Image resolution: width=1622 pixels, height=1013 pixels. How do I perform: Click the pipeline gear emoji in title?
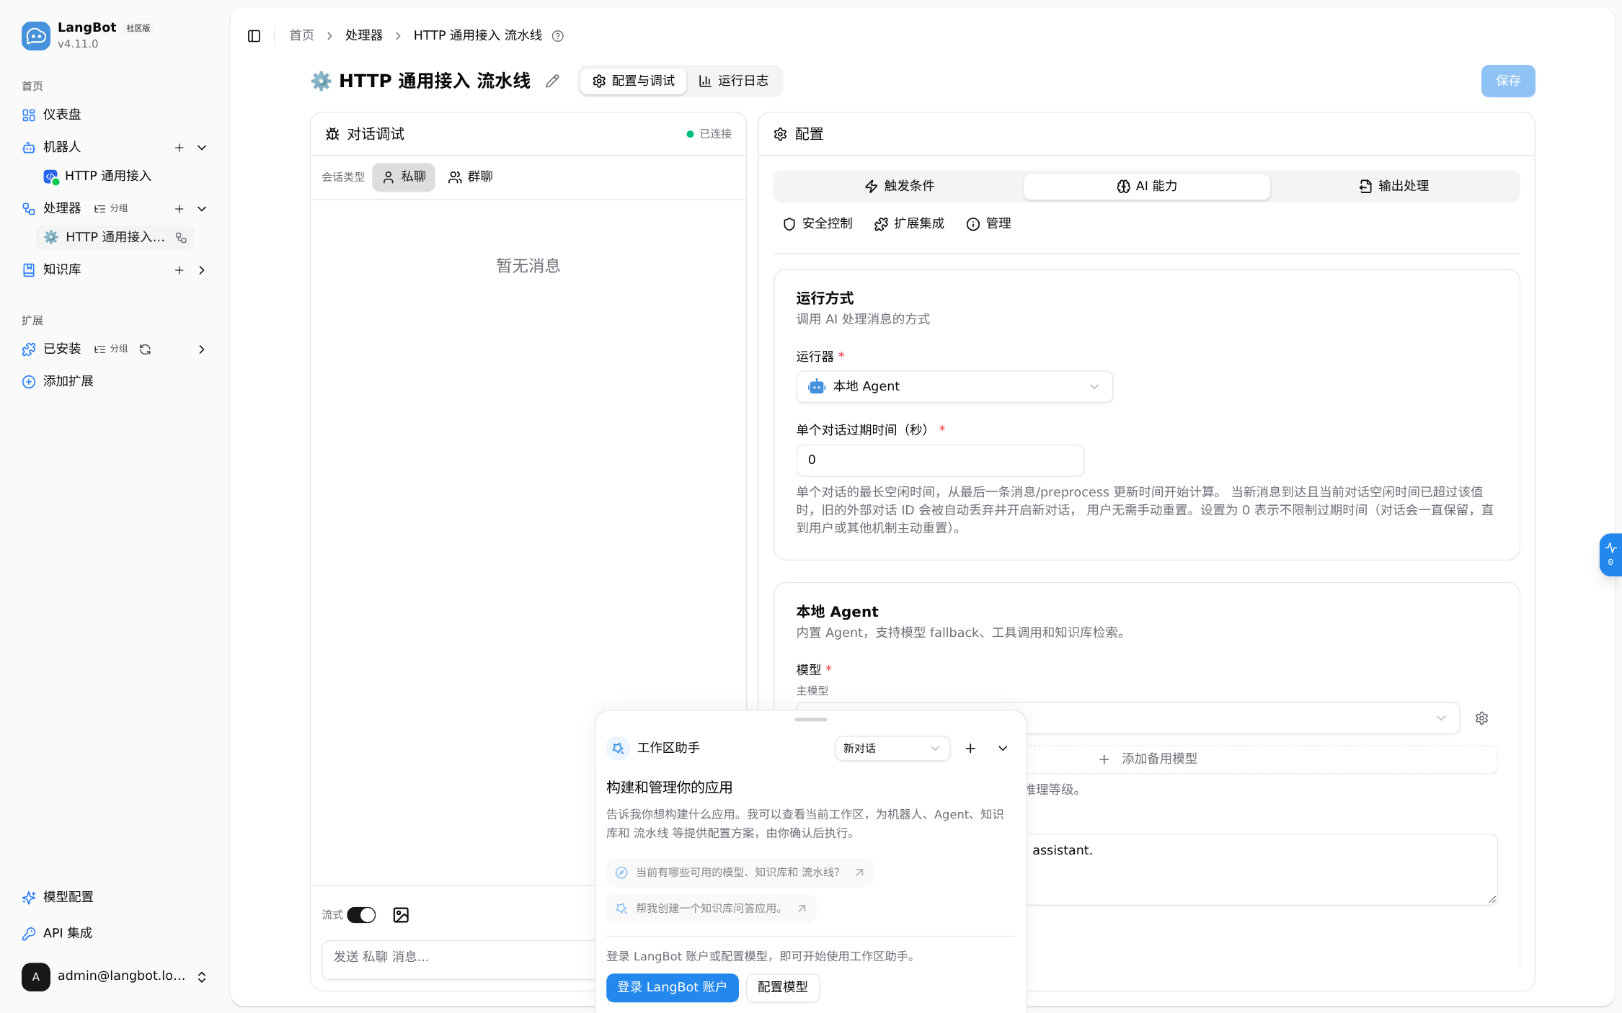[x=321, y=81]
